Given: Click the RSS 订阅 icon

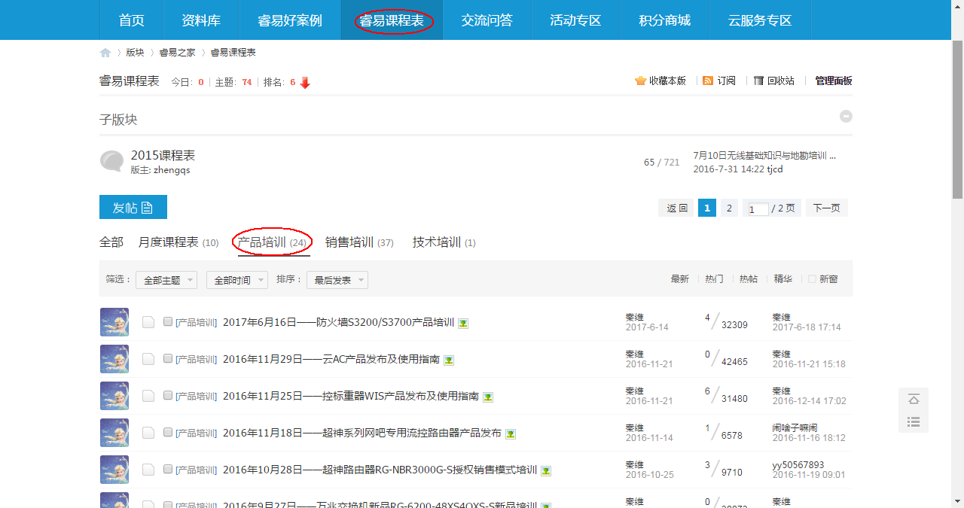Looking at the screenshot, I should click(x=708, y=81).
